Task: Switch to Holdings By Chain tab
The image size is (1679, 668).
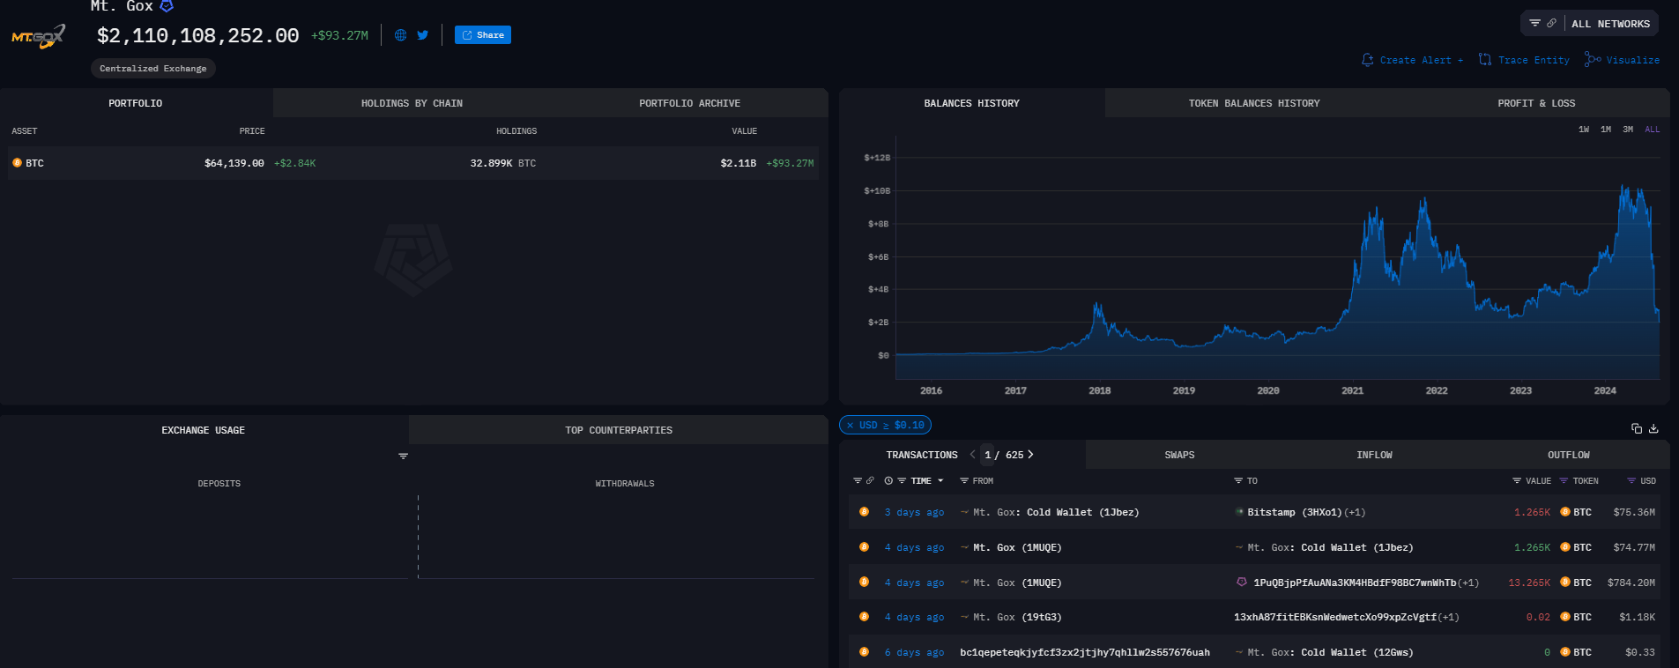Action: tap(412, 103)
